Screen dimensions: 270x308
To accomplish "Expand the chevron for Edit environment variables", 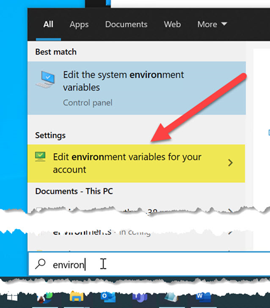I will coord(231,163).
